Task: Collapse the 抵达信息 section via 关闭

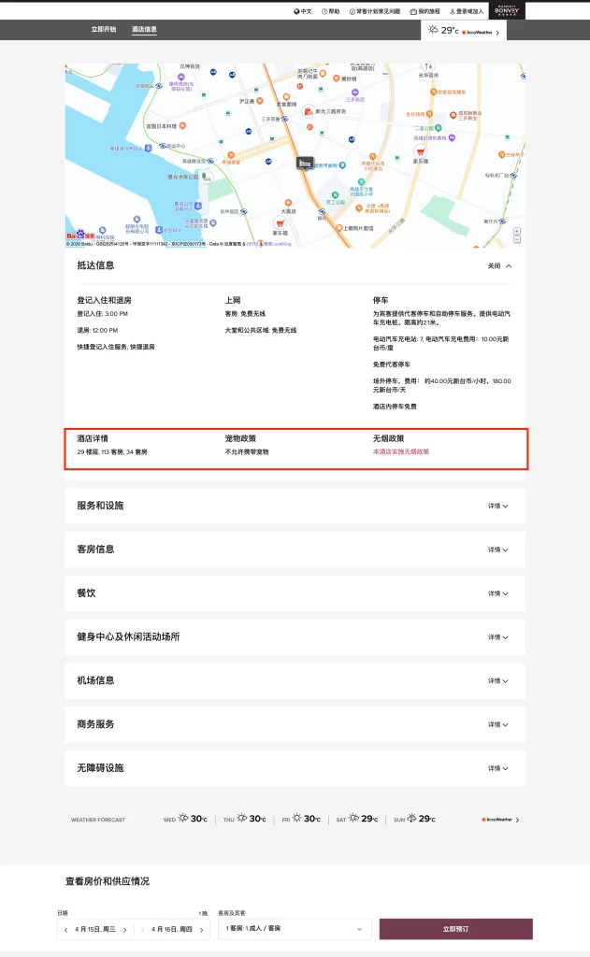Action: 499,265
